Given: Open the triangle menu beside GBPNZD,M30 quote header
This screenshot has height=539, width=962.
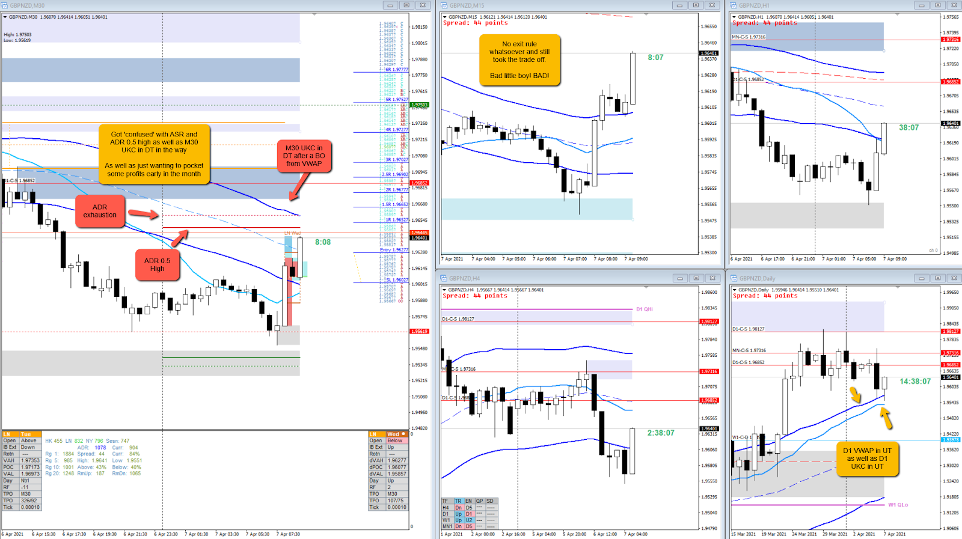Looking at the screenshot, I should (x=5, y=17).
